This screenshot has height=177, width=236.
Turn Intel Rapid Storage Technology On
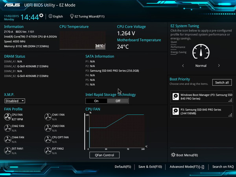(96, 101)
